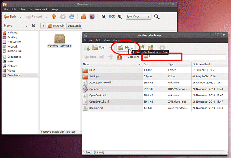
Task: Sort archive list by Size column
Action: (x=155, y=64)
